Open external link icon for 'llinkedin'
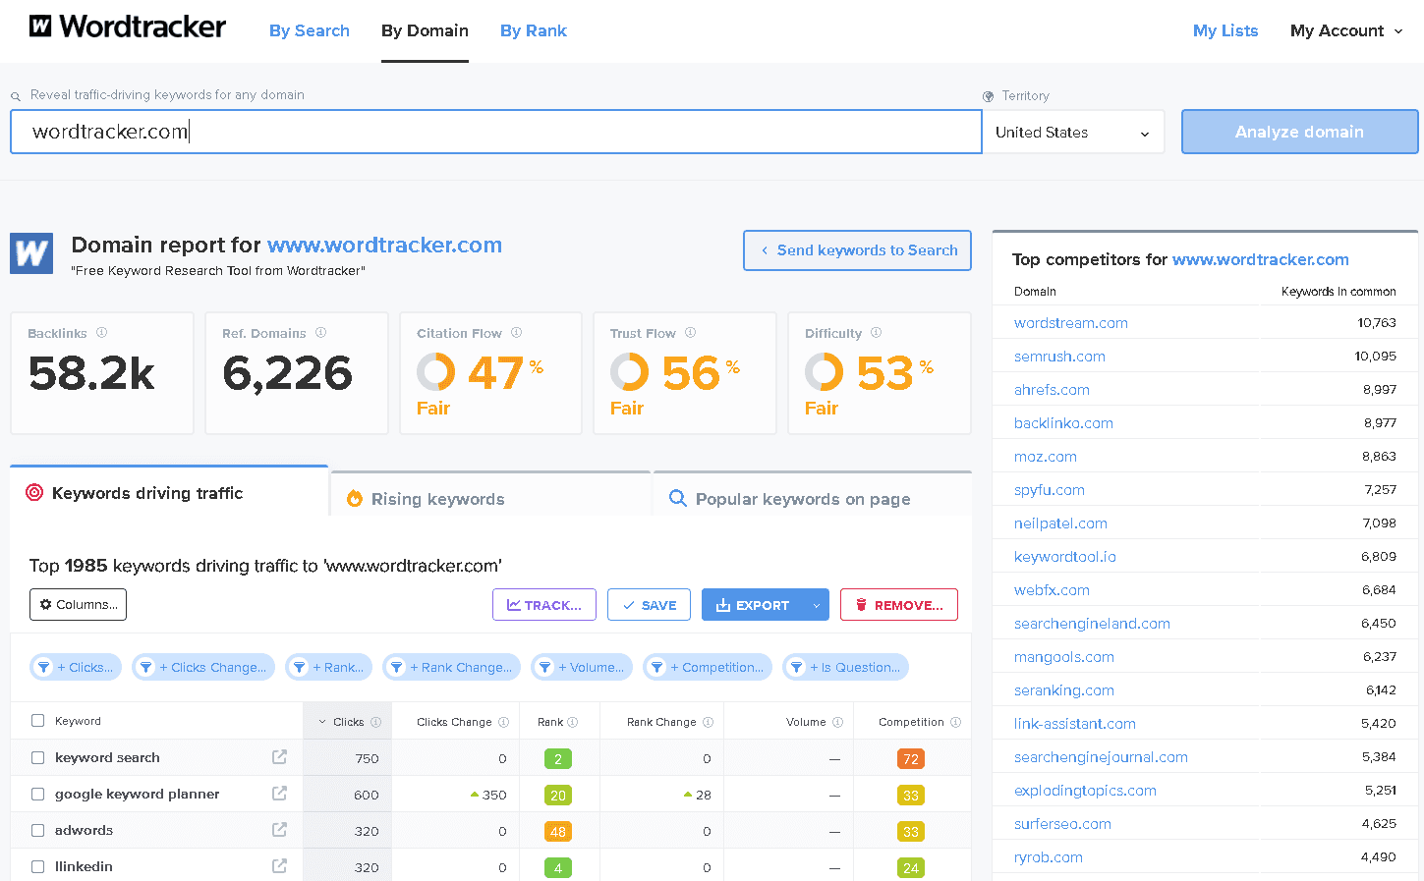Viewport: 1424px width, 881px height. (x=279, y=866)
